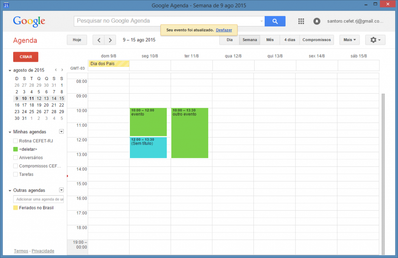Toggle the <deletar> calendar visibility
The width and height of the screenshot is (398, 258).
coord(16,149)
